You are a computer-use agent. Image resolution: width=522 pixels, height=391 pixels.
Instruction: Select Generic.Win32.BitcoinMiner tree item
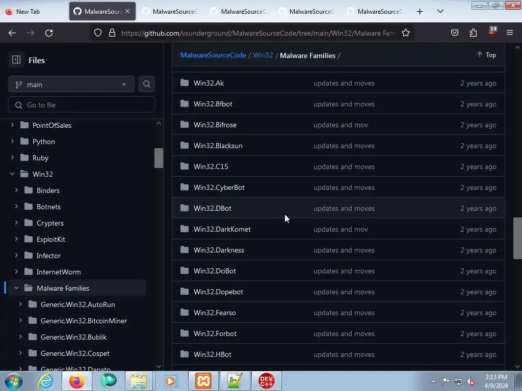84,321
